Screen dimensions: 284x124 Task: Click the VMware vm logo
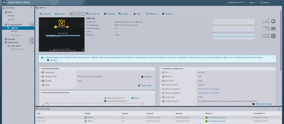[4, 3]
